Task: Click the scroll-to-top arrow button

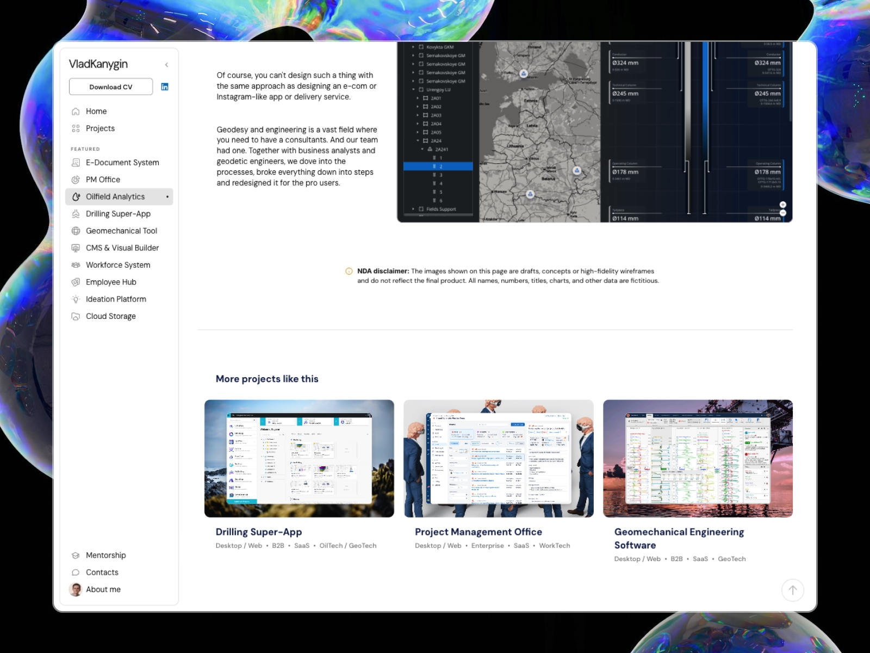Action: coord(793,590)
